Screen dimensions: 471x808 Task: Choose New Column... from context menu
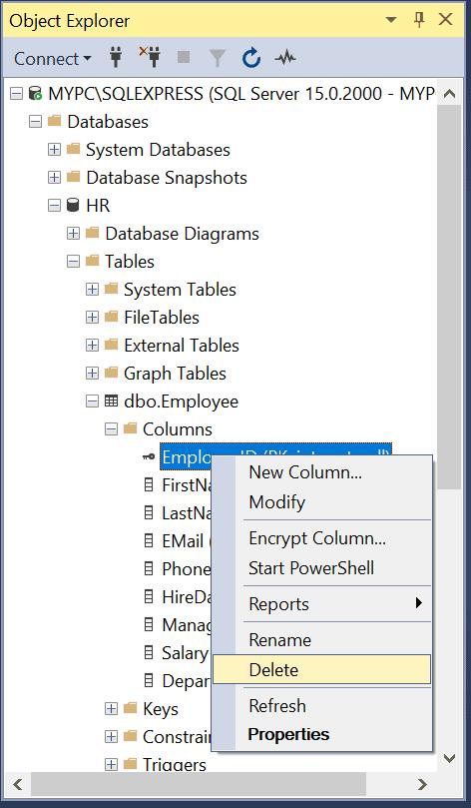pyautogui.click(x=321, y=472)
